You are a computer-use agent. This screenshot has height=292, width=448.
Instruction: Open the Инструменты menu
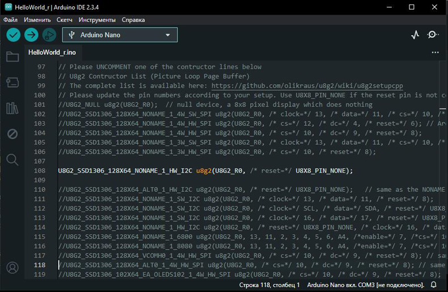(x=97, y=20)
